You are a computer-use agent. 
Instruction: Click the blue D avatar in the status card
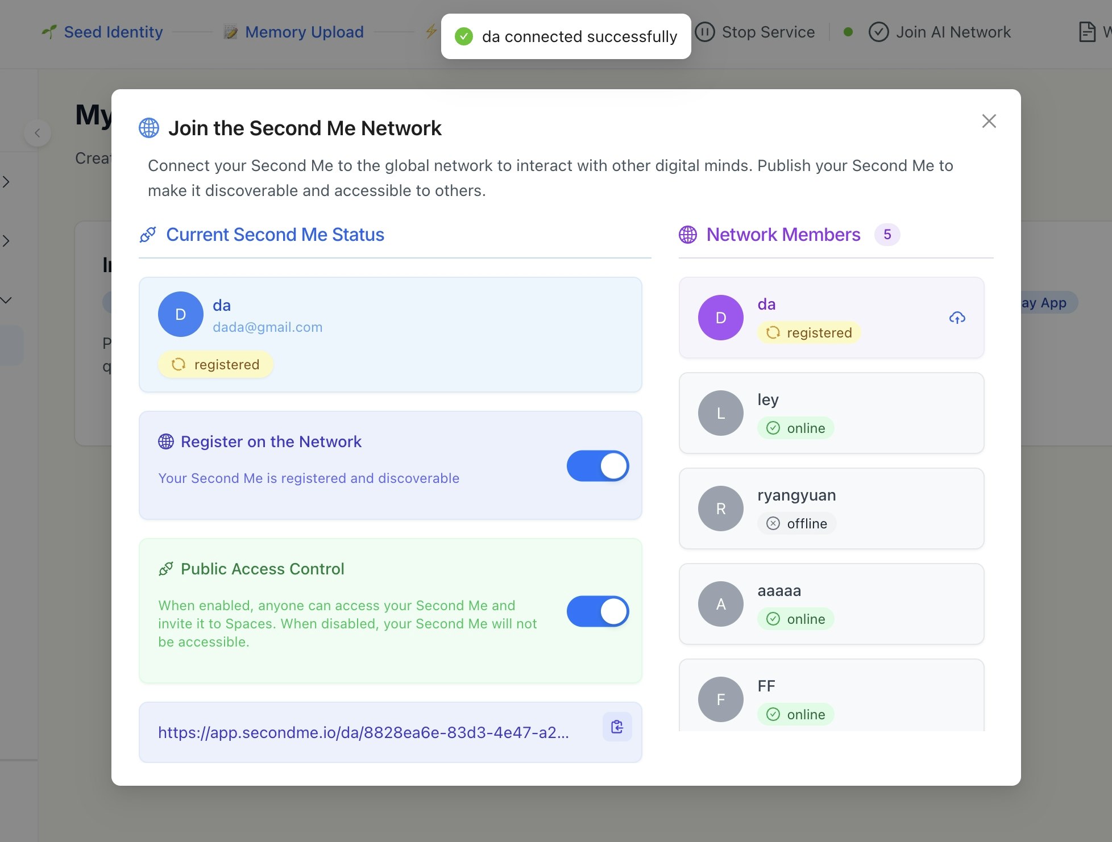[x=181, y=314]
